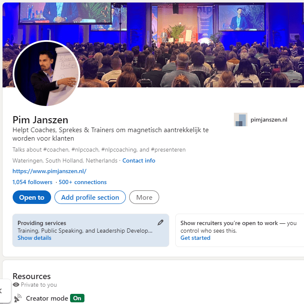
Task: Open the 500+ connections link
Action: 83,182
